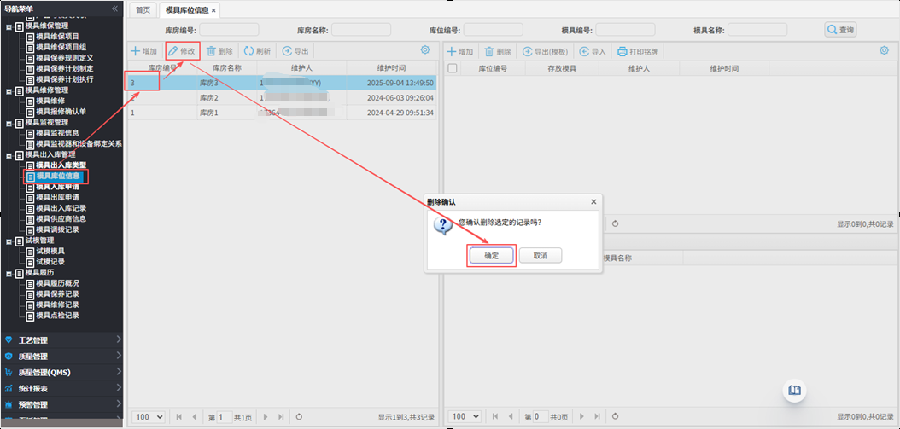Open left grid settings gear icon
The height and width of the screenshot is (429, 900).
point(425,50)
